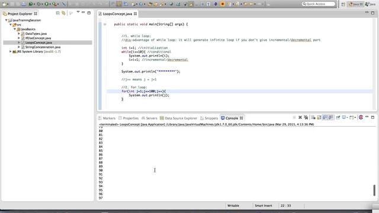Click Clear Console icon
Viewport: 379px width, 213px height.
pyautogui.click(x=313, y=117)
